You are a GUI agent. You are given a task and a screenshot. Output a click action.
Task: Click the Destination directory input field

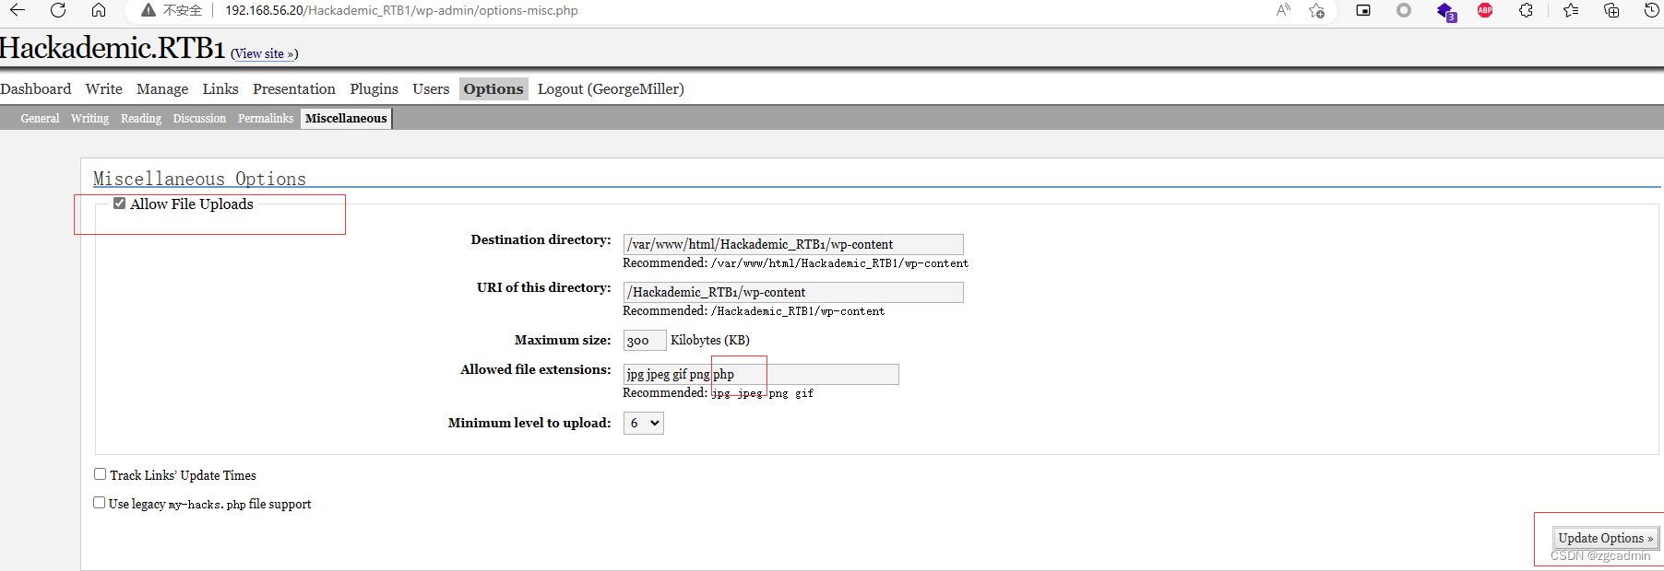793,244
